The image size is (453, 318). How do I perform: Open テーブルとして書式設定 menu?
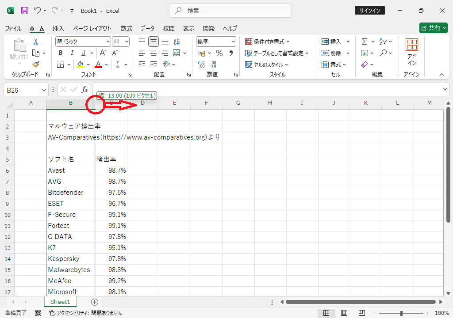click(x=277, y=53)
